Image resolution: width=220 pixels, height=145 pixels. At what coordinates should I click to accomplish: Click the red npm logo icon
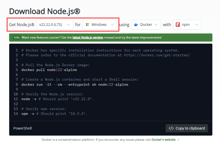pos(178,25)
